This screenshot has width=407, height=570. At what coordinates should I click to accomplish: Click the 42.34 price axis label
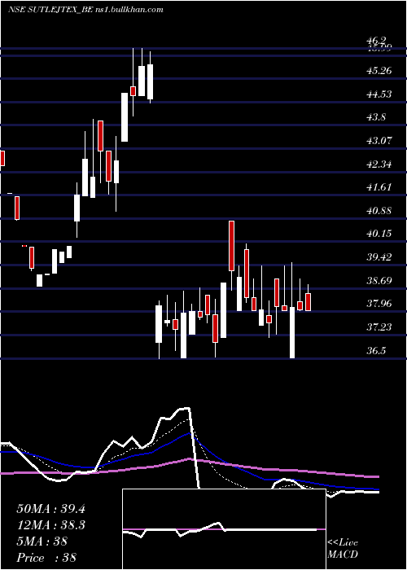tap(379, 164)
